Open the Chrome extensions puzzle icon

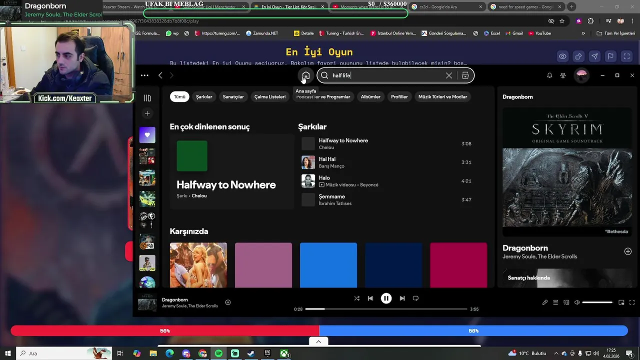(591, 21)
